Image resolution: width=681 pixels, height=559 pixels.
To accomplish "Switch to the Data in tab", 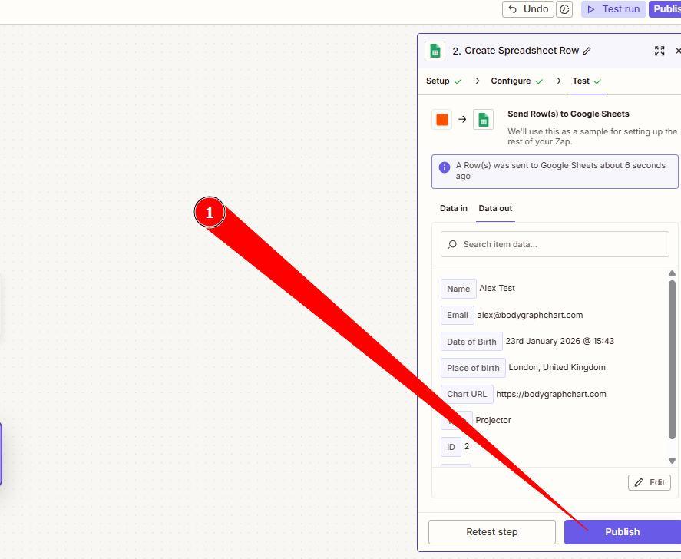I will pyautogui.click(x=454, y=208).
